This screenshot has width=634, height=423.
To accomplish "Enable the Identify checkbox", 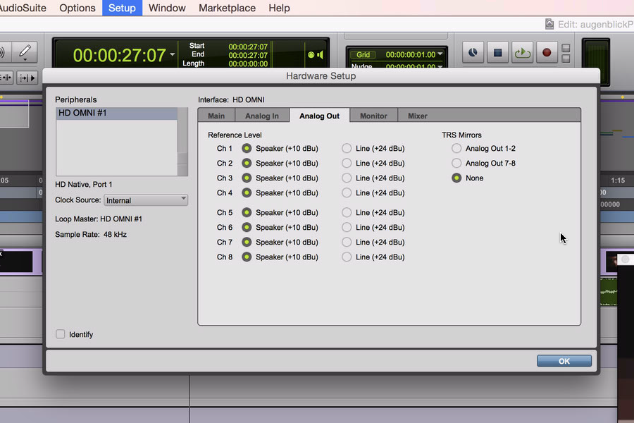I will coord(61,334).
